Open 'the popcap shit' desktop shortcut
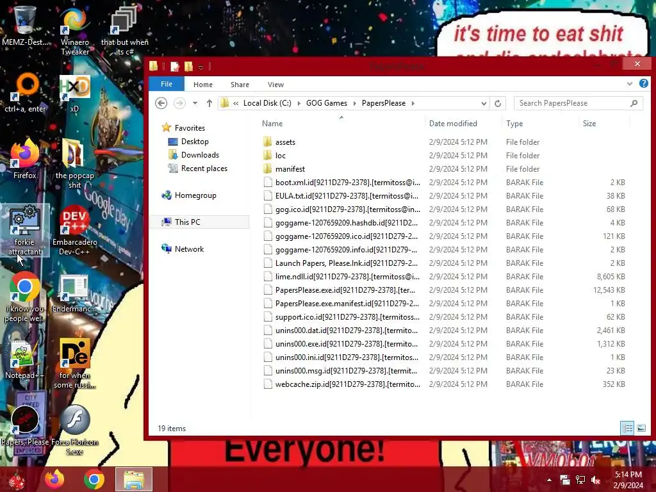This screenshot has width=656, height=492. pyautogui.click(x=74, y=163)
